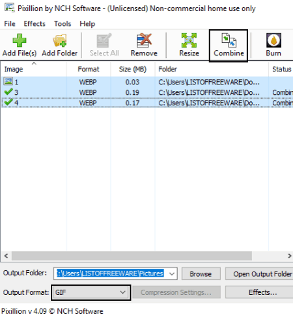This screenshot has width=293, height=317.
Task: Click the green checkmark of image 4
Action: (x=8, y=102)
